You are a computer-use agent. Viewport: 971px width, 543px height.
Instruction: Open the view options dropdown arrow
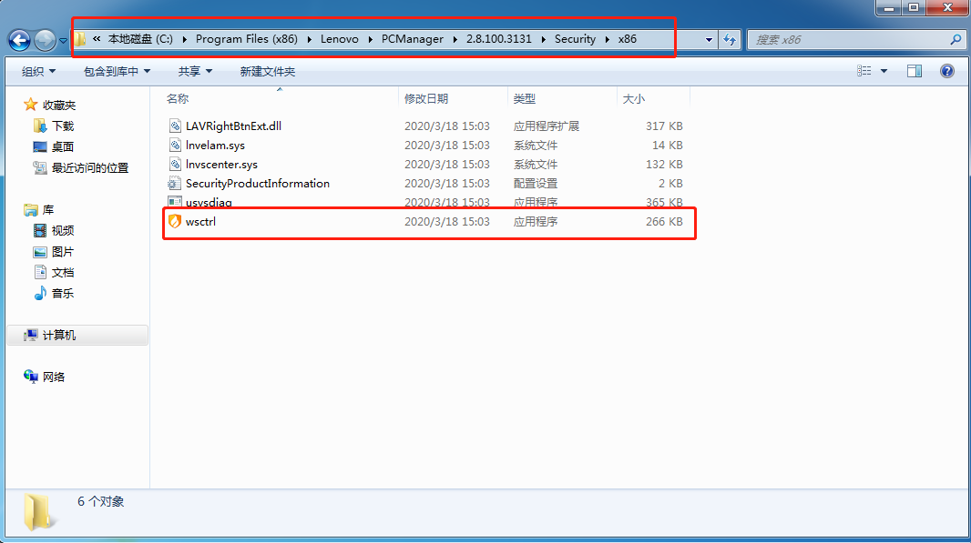[x=884, y=71]
